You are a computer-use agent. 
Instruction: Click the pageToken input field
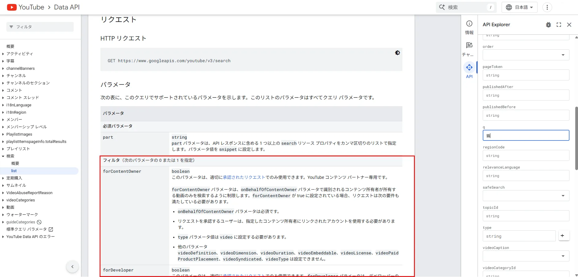pyautogui.click(x=526, y=75)
